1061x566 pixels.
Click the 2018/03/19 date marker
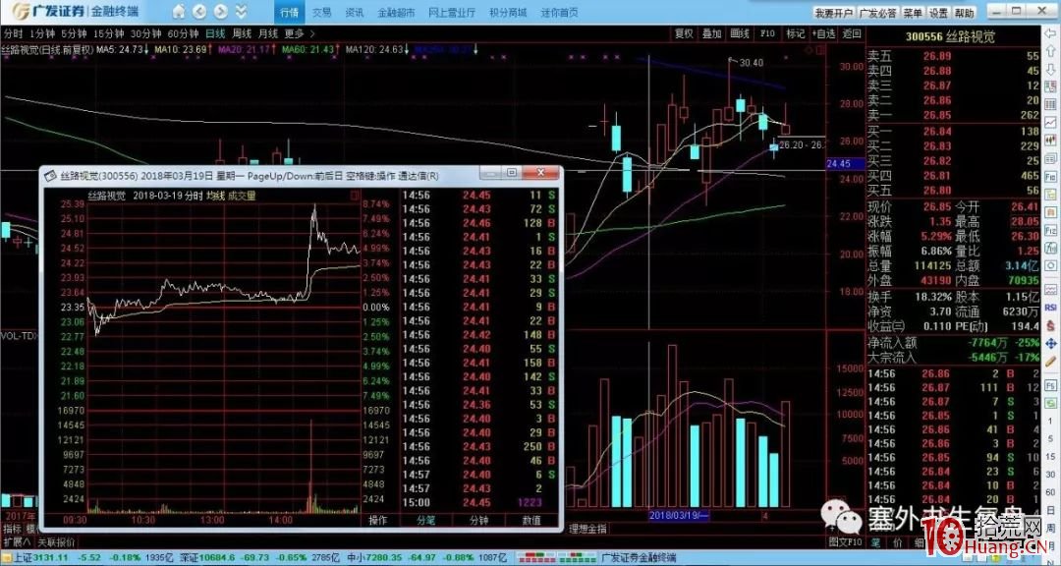tap(679, 515)
